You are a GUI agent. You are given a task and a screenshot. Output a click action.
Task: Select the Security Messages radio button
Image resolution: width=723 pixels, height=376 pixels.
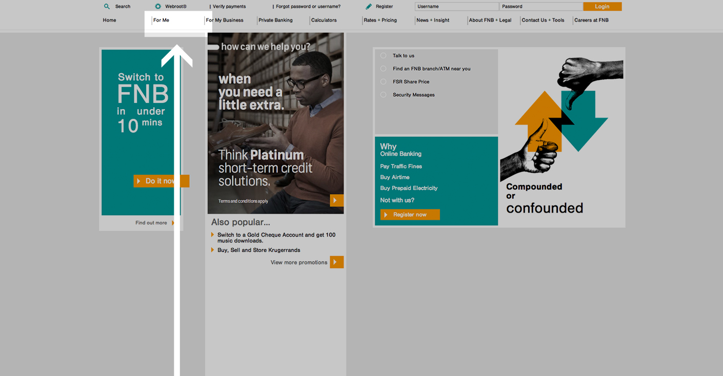[x=383, y=95]
